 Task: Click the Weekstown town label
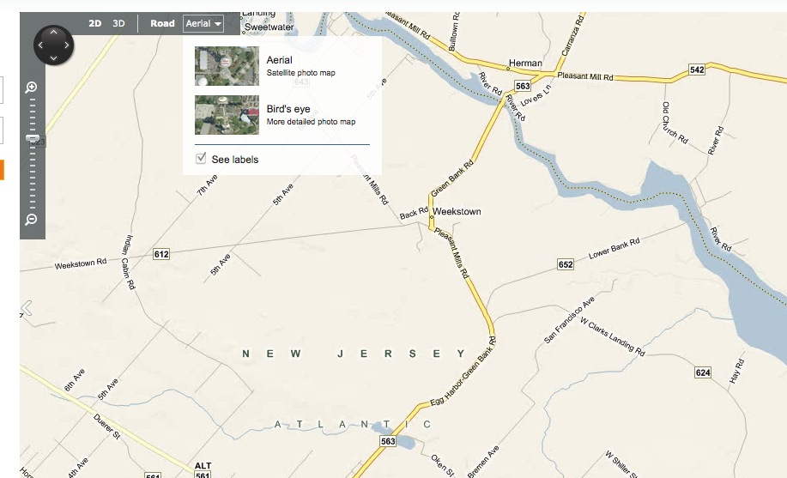click(x=457, y=211)
